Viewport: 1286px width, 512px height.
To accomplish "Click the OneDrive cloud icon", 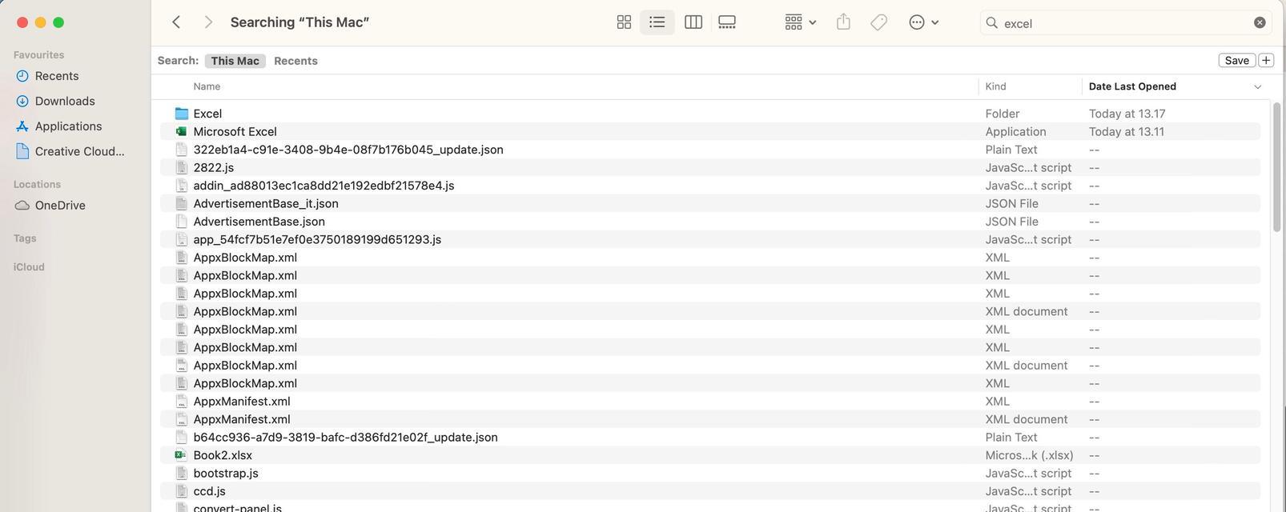I will (22, 206).
